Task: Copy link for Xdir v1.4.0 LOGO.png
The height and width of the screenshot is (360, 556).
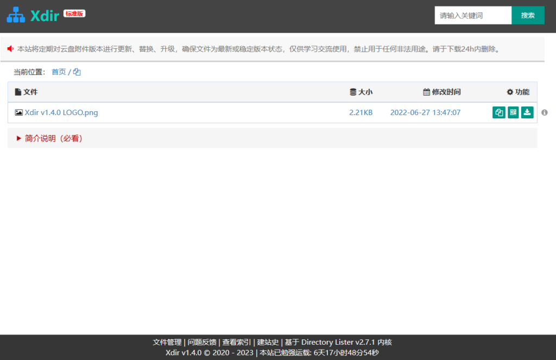Action: (x=499, y=112)
